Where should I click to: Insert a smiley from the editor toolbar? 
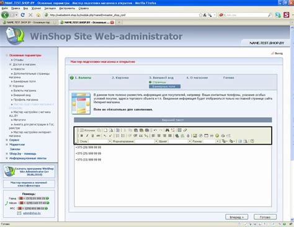(x=217, y=136)
